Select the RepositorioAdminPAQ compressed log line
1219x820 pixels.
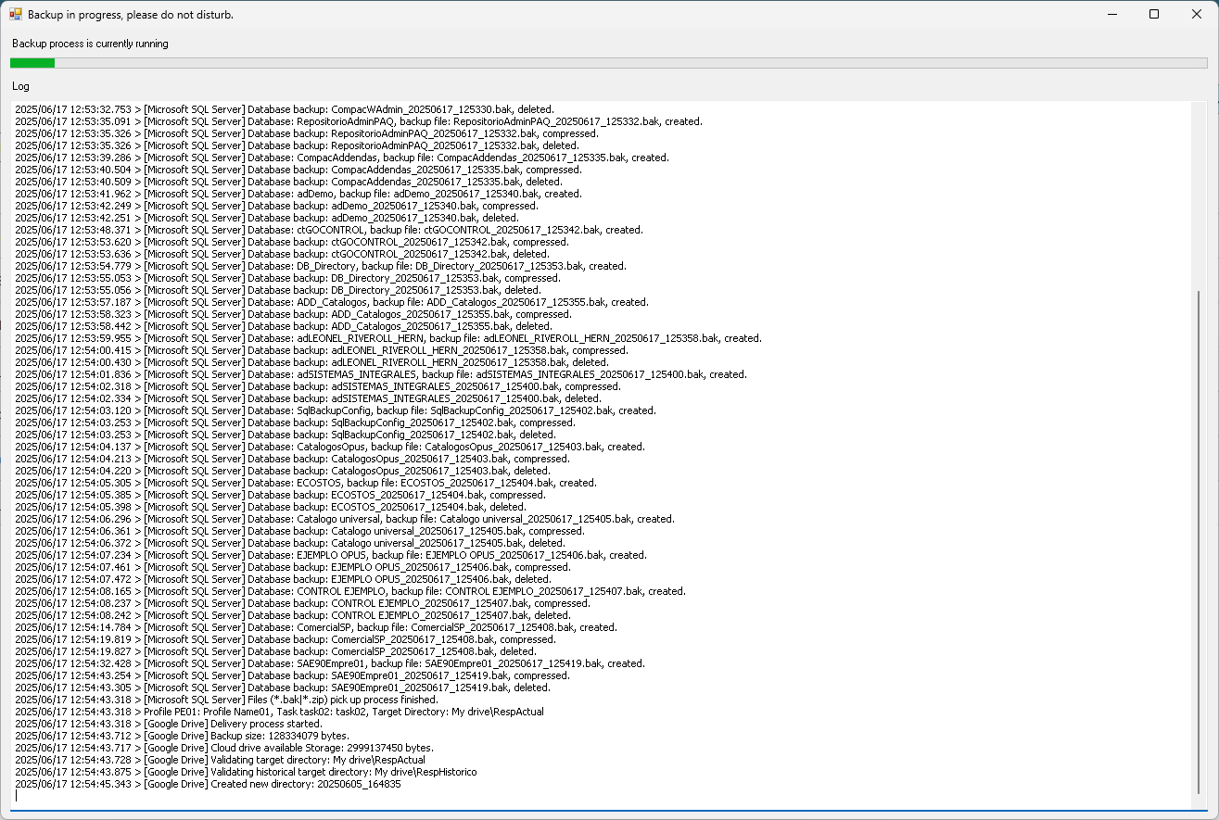(x=307, y=133)
